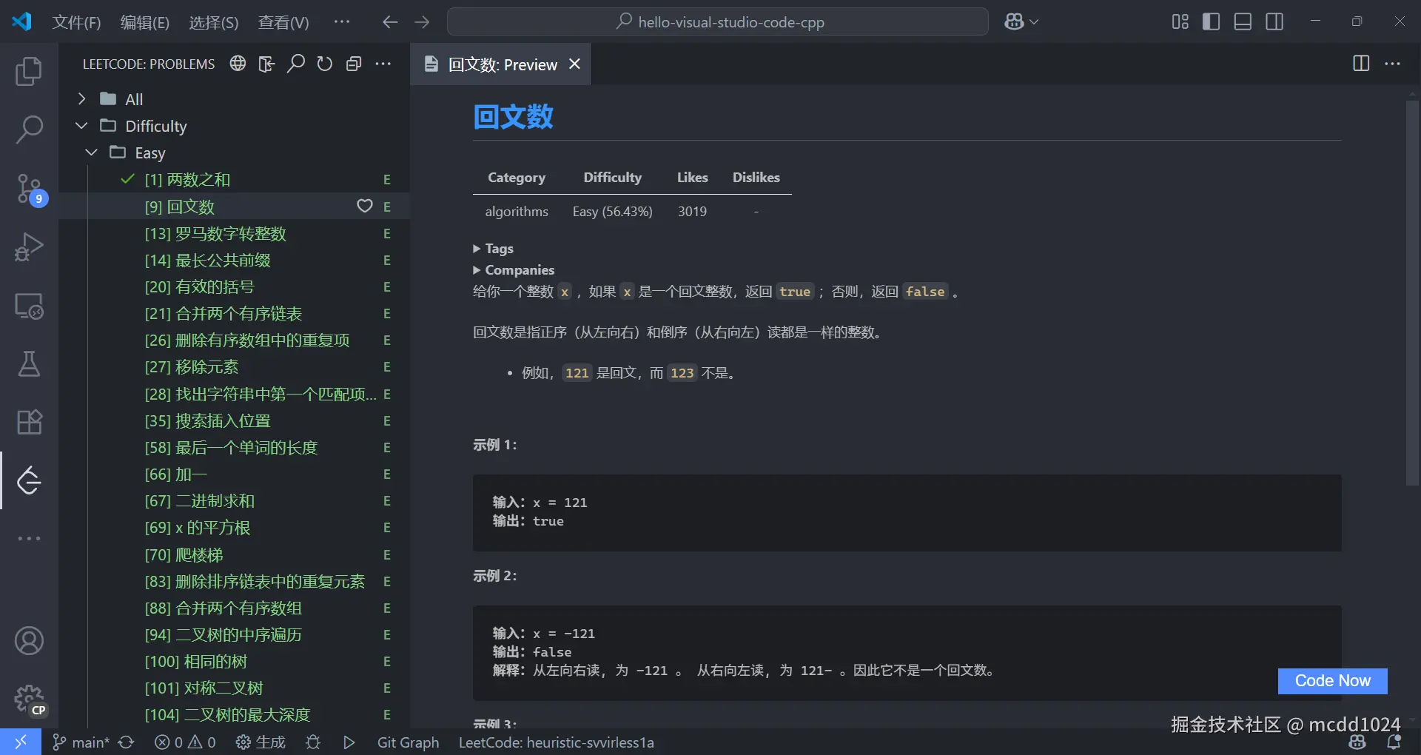The width and height of the screenshot is (1421, 755).
Task: Open the Manage settings gear
Action: point(29,699)
